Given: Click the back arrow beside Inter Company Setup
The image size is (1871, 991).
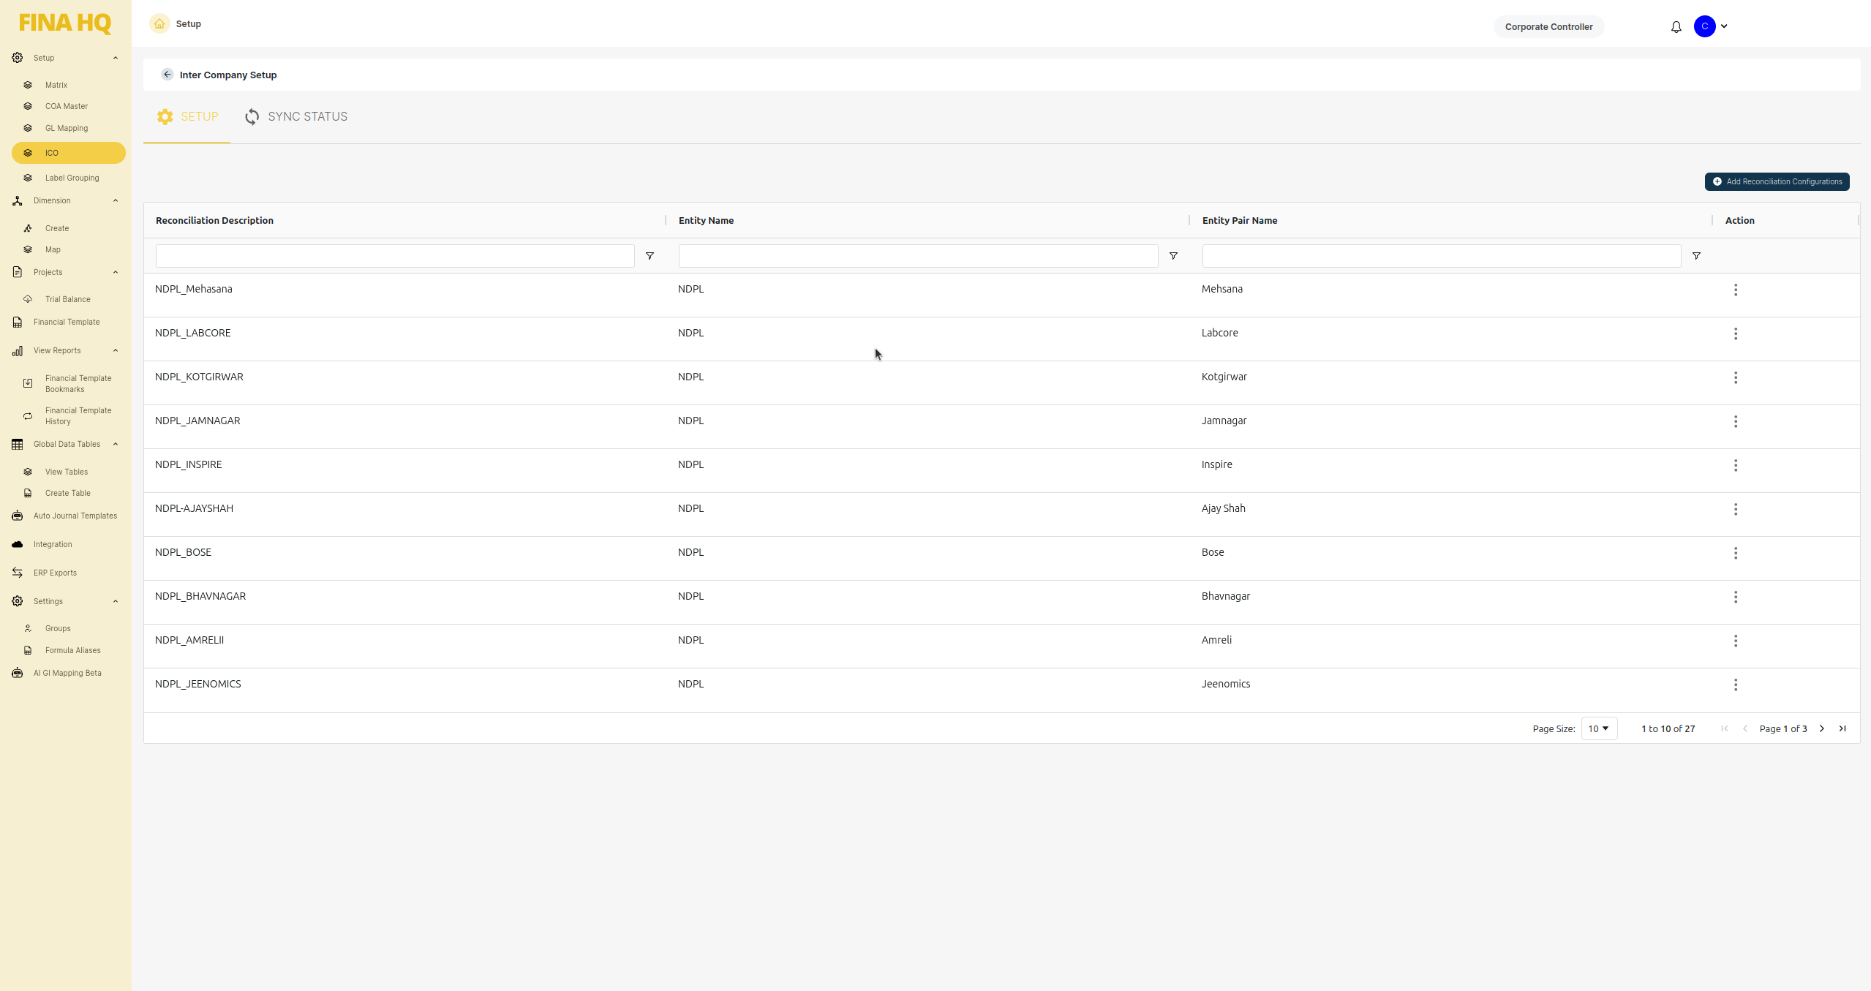Looking at the screenshot, I should tap(167, 75).
